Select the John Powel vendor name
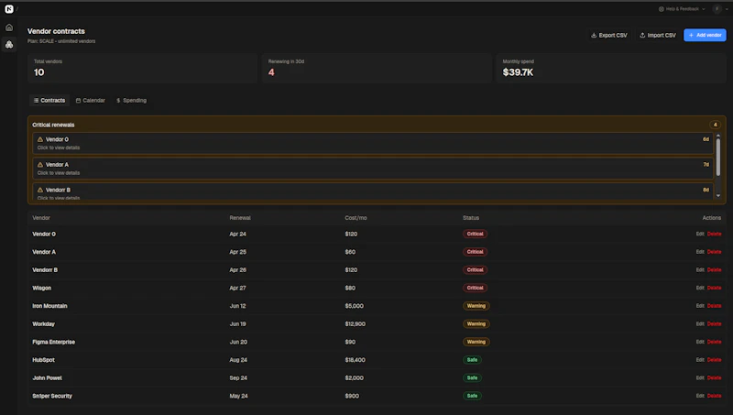 pyautogui.click(x=48, y=377)
